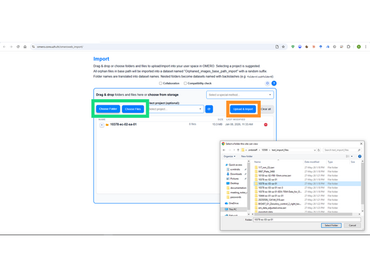Open the browser extensions puzzle icon
This screenshot has width=370, height=277.
coord(349,47)
